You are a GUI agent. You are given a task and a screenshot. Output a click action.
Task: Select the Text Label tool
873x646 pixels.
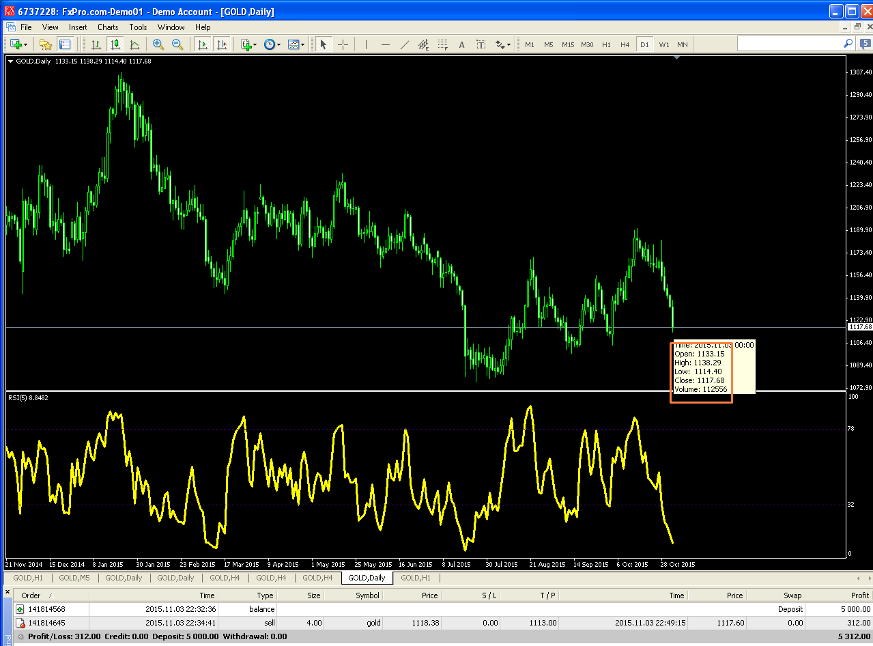pyautogui.click(x=481, y=44)
